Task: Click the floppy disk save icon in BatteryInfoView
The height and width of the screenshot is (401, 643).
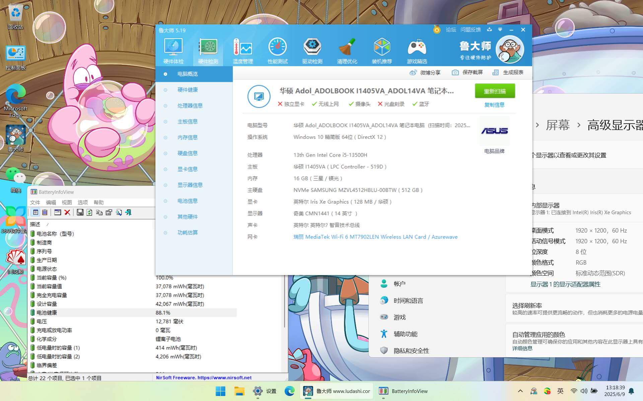Action: 80,212
